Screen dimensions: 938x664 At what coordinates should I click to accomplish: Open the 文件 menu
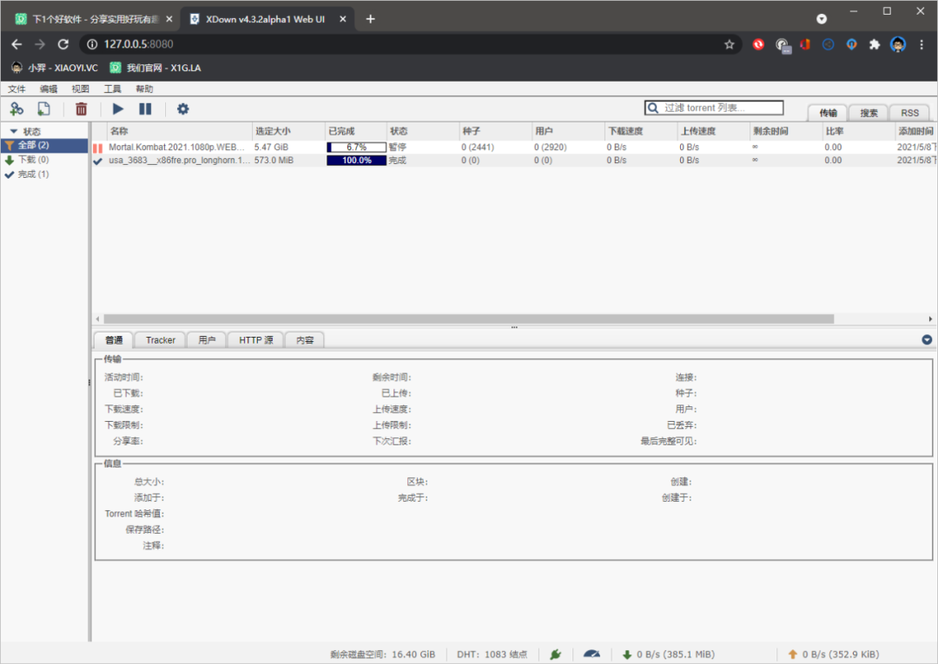17,89
